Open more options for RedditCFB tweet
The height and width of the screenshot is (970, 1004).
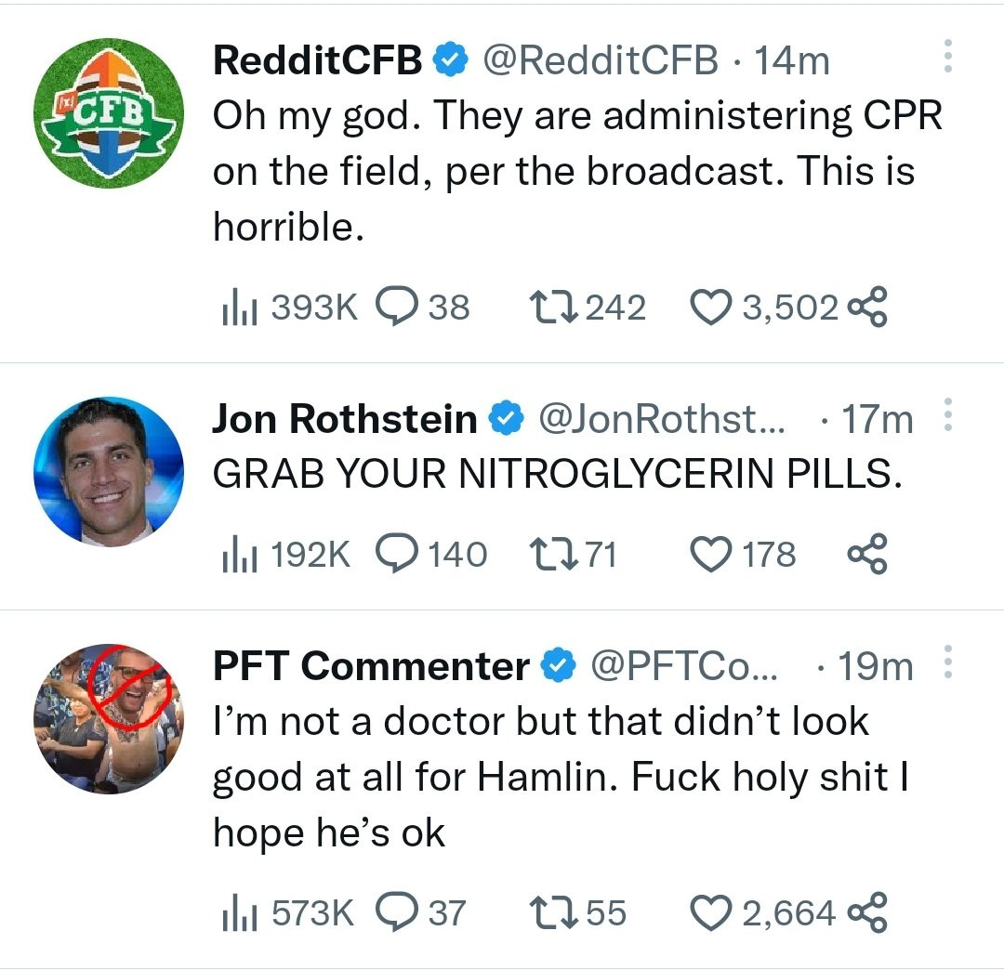(947, 58)
